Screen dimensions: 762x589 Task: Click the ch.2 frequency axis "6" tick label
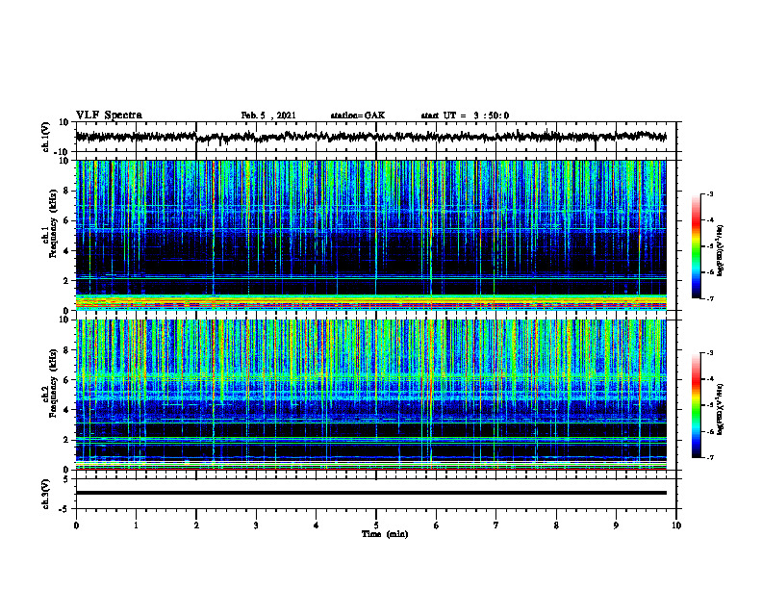point(66,380)
